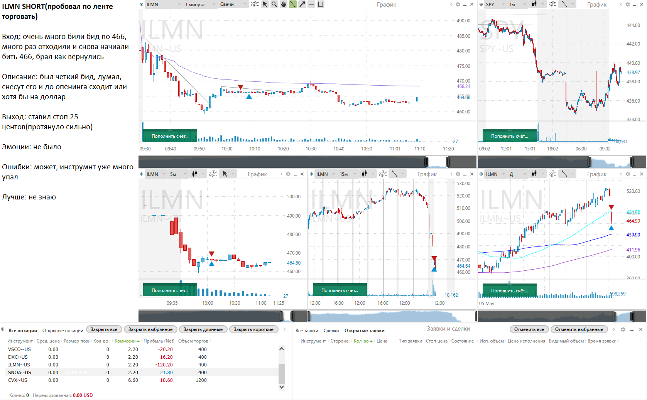Open the 5м timeframe dropdown
Screen dimensions: 647x400
tap(178, 174)
